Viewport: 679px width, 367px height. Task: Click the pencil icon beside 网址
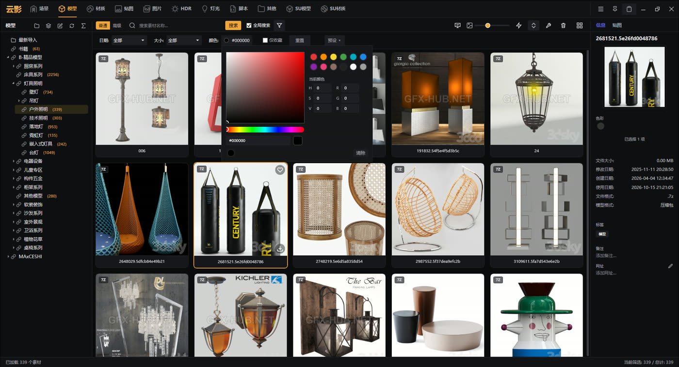670,266
